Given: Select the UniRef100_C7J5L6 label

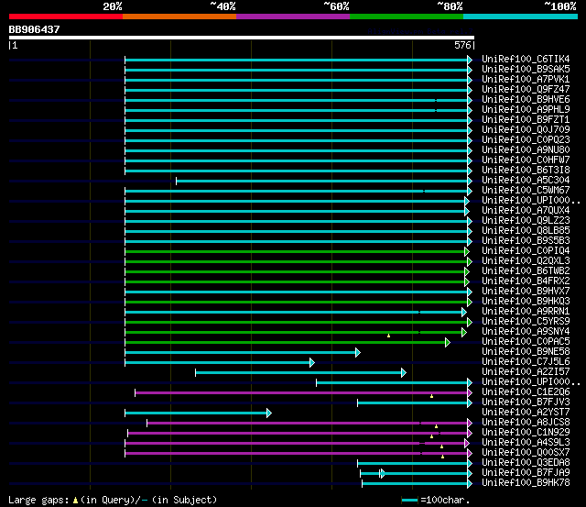Looking at the screenshot, I should pos(526,362).
